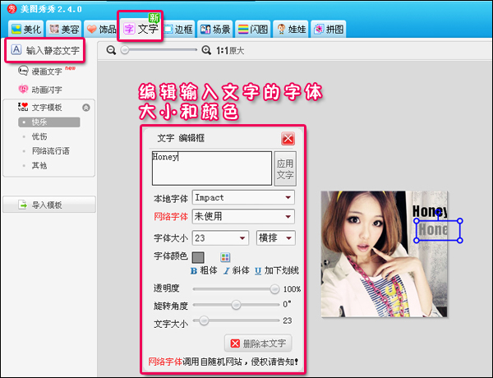
Task: Toggle 斜体 italic formatting
Action: (x=236, y=270)
